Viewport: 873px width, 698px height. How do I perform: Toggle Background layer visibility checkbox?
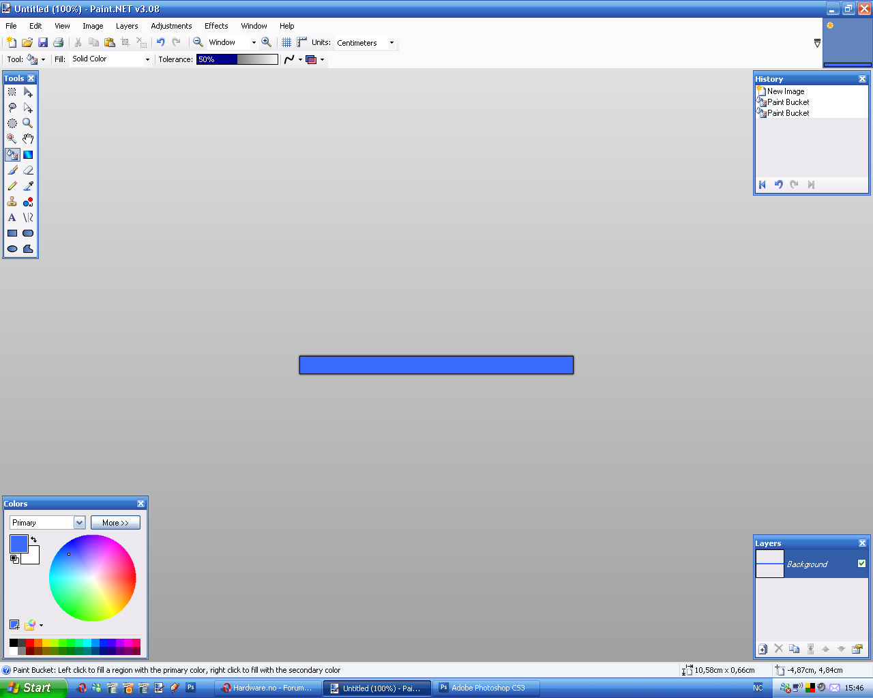[x=861, y=564]
